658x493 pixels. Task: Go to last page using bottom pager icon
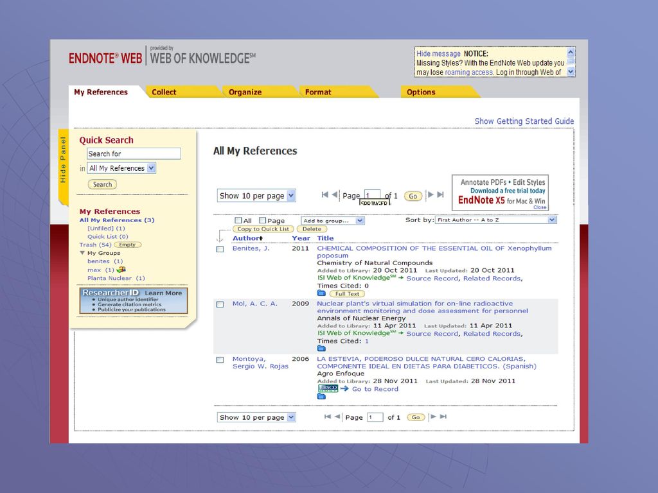(x=443, y=417)
